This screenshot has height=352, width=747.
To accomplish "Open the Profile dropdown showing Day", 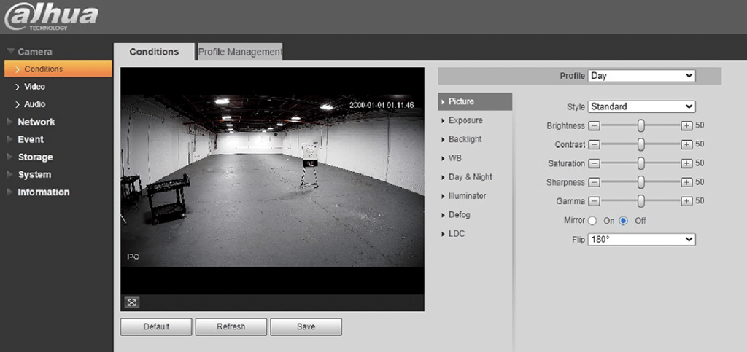I will click(641, 76).
